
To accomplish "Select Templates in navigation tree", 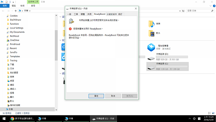I will click(15, 56).
